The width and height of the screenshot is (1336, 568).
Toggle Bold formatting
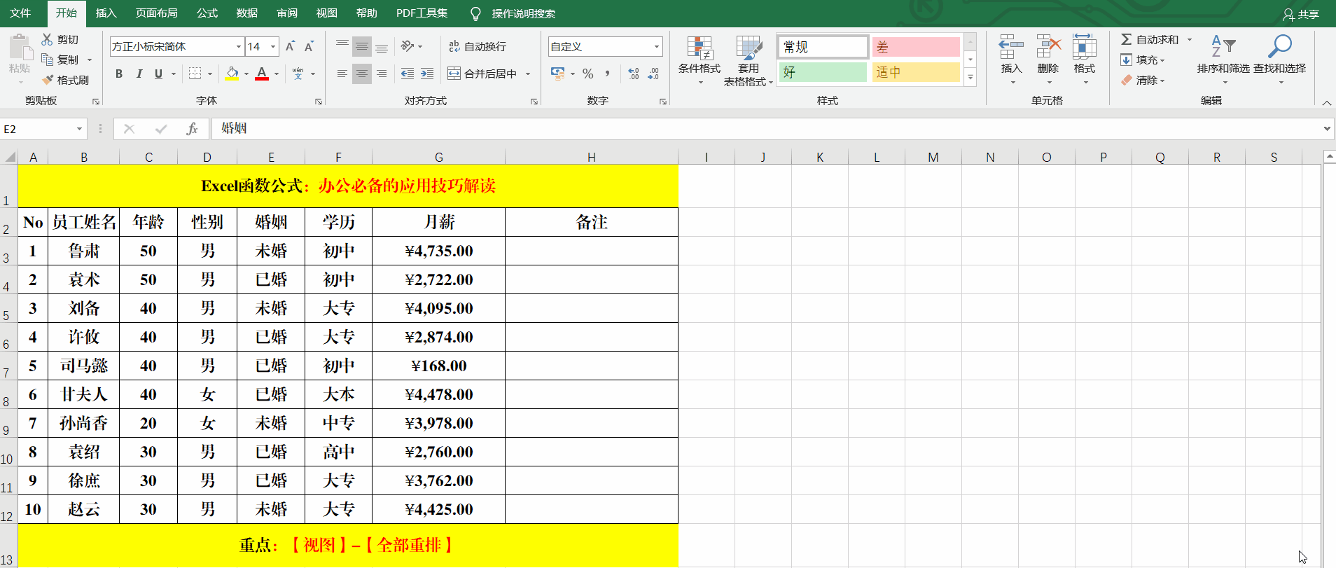coord(119,74)
